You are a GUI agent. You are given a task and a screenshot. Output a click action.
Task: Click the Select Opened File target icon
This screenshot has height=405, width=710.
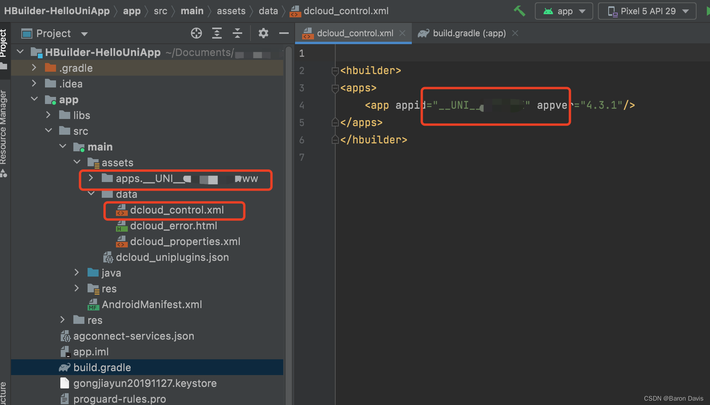point(196,33)
